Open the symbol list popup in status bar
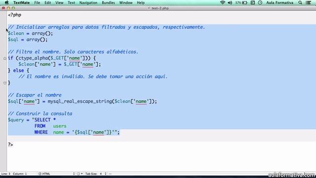 click(110, 174)
